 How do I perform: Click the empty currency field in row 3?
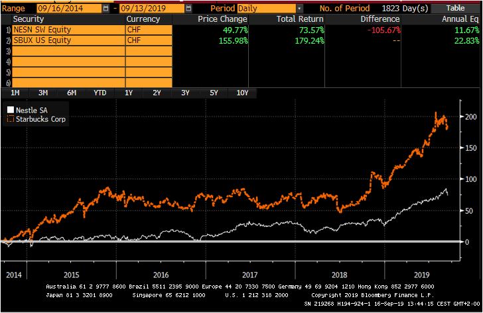(x=149, y=51)
